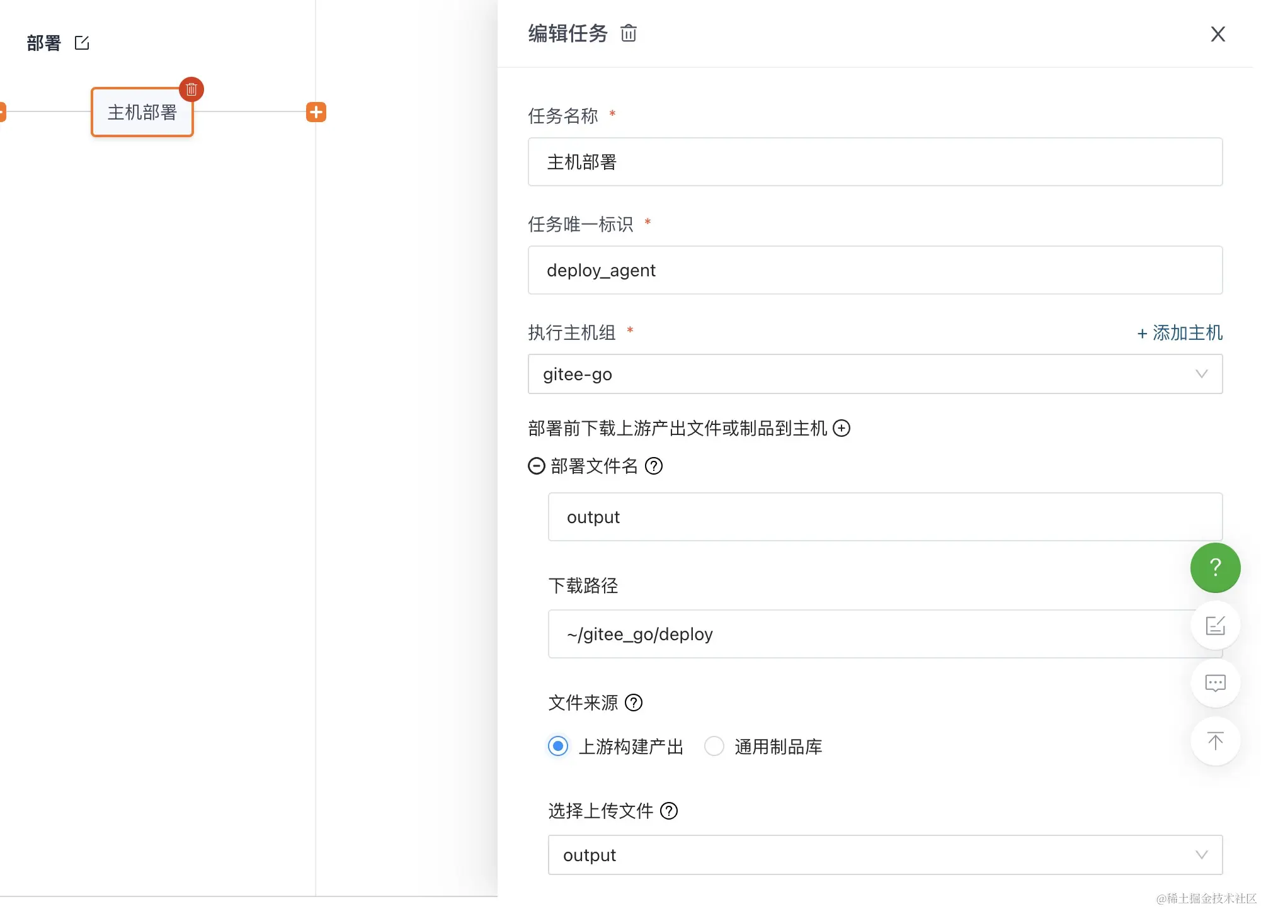This screenshot has height=909, width=1261.
Task: Add download entry via circled plus icon
Action: tap(842, 429)
